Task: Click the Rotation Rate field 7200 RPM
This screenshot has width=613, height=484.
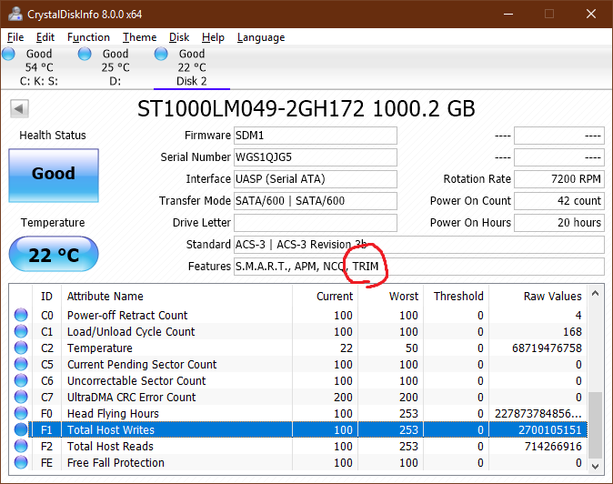Action: click(x=559, y=179)
